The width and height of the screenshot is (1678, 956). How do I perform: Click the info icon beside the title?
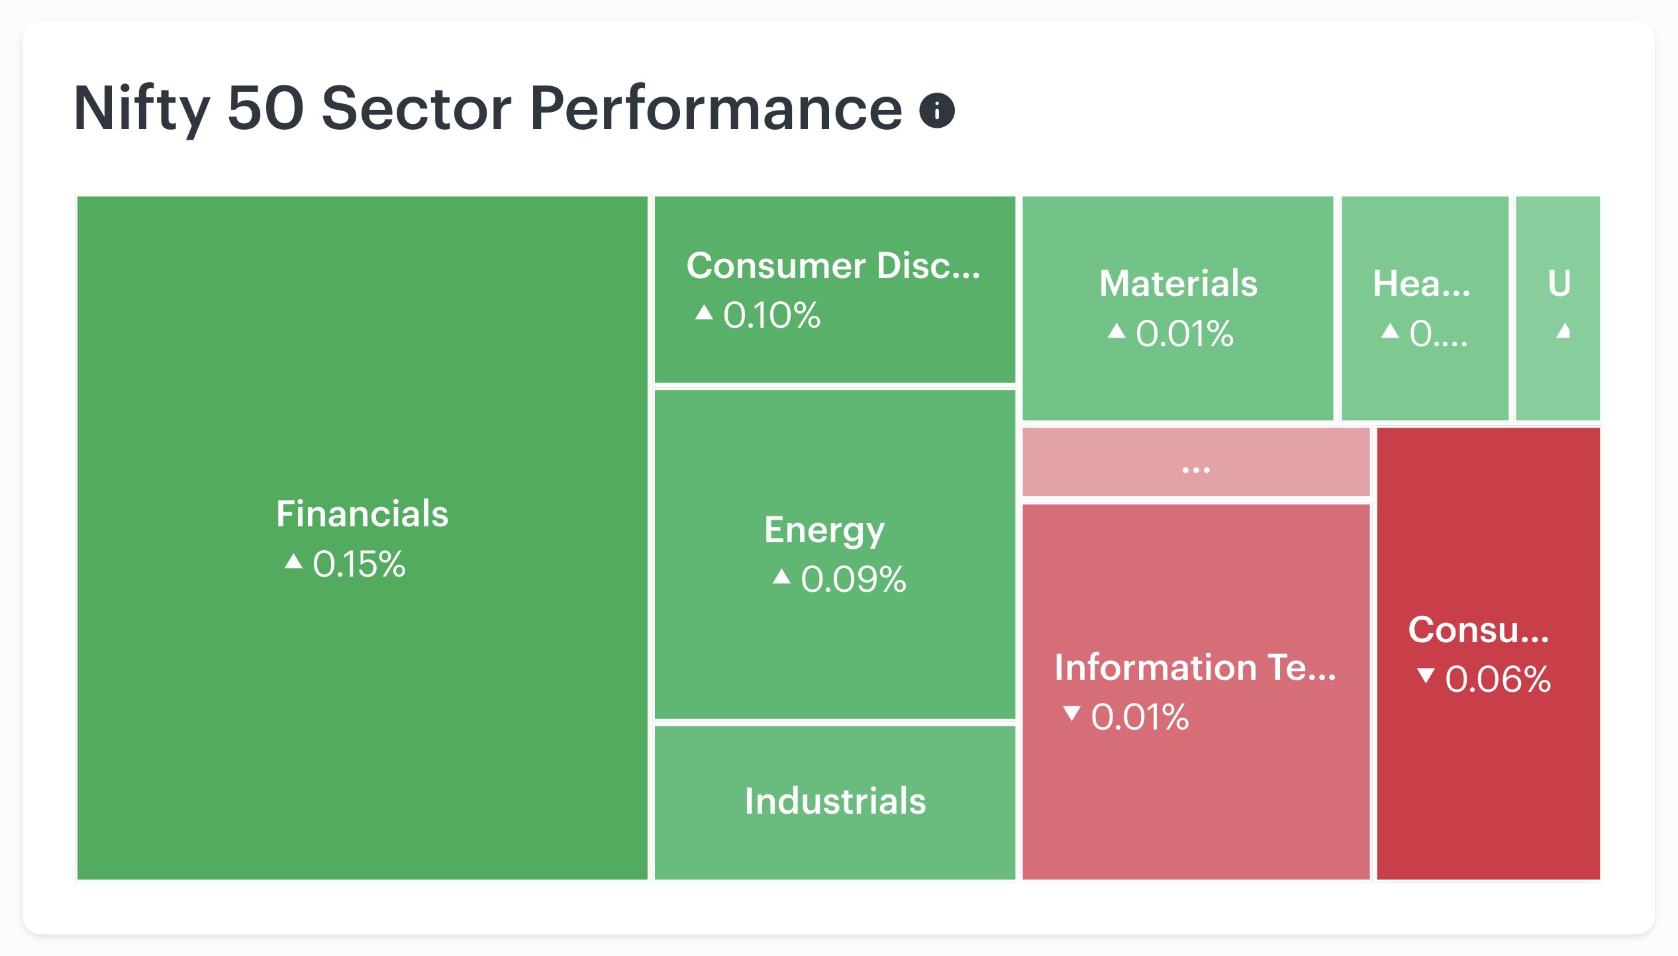coord(936,110)
